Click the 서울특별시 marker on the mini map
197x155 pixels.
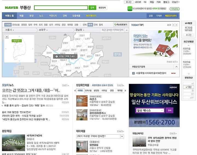17,41
